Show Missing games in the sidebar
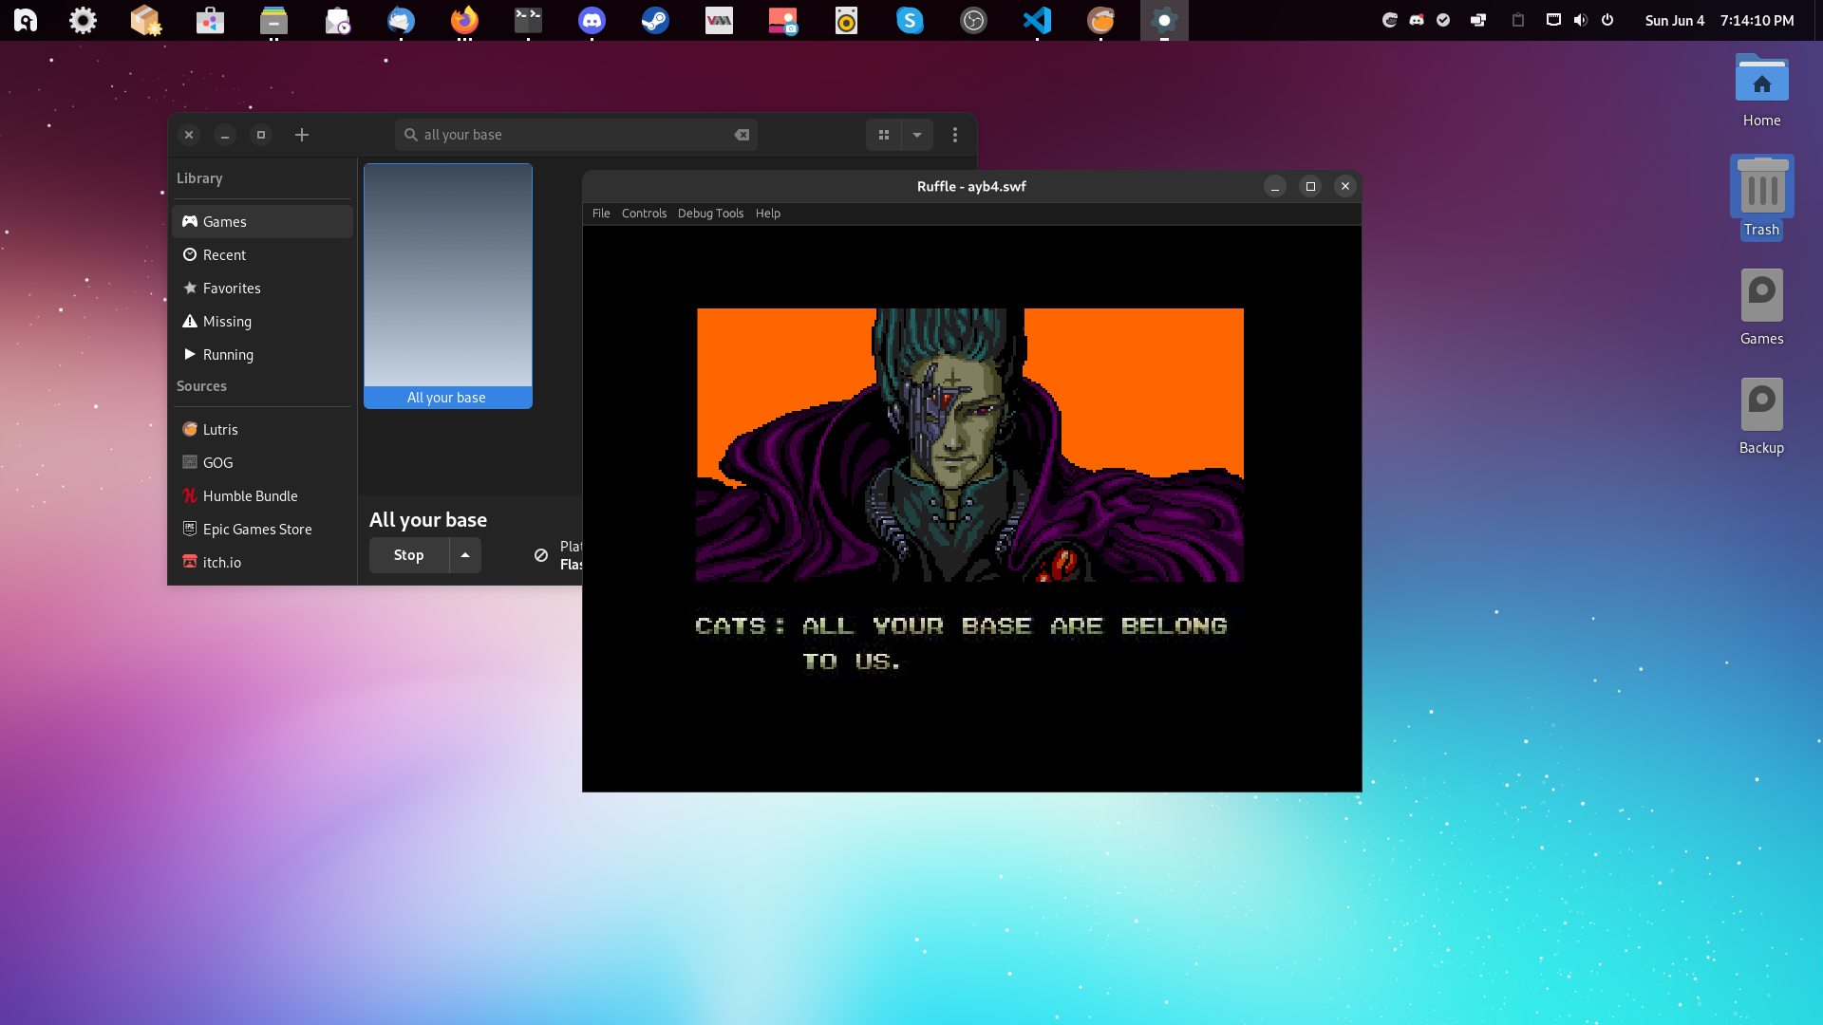 tap(228, 321)
